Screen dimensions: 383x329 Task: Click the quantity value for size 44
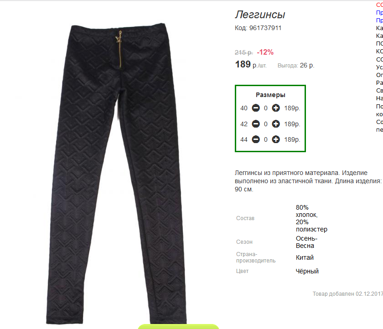pyautogui.click(x=266, y=139)
